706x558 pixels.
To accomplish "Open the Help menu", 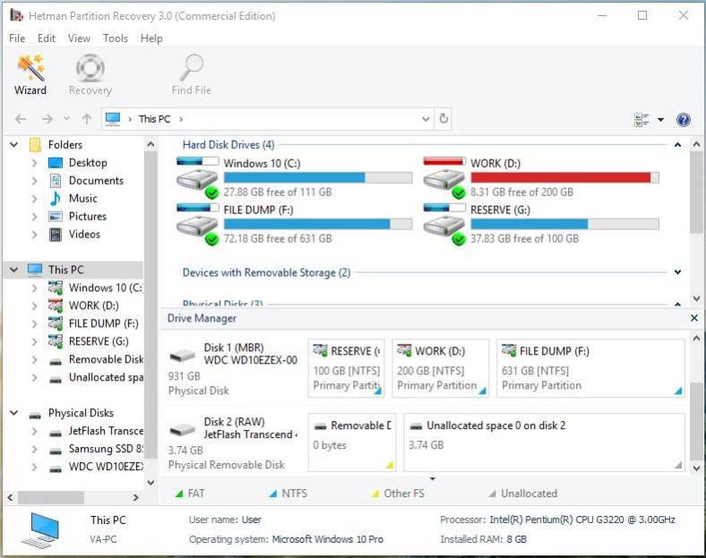I will coord(151,39).
